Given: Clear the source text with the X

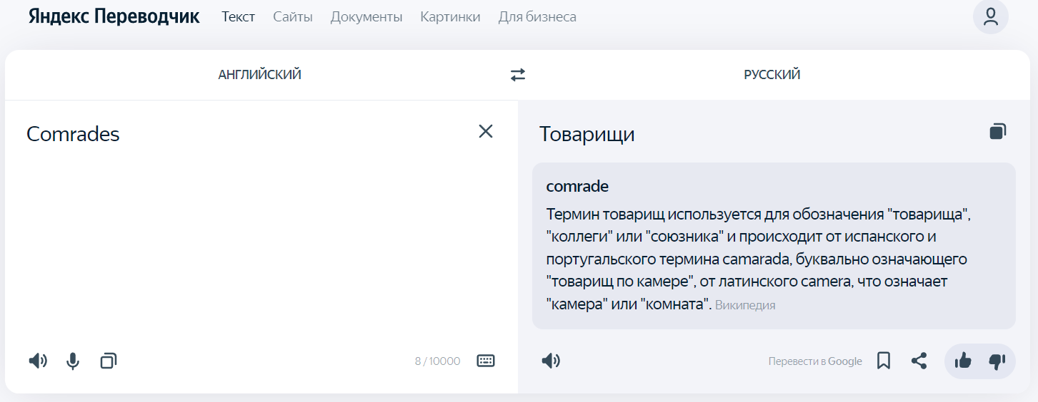Looking at the screenshot, I should (x=486, y=131).
